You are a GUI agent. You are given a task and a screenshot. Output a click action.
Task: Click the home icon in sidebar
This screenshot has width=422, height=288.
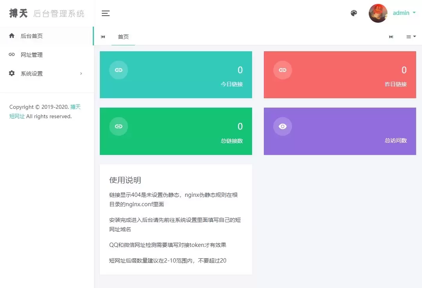point(12,36)
